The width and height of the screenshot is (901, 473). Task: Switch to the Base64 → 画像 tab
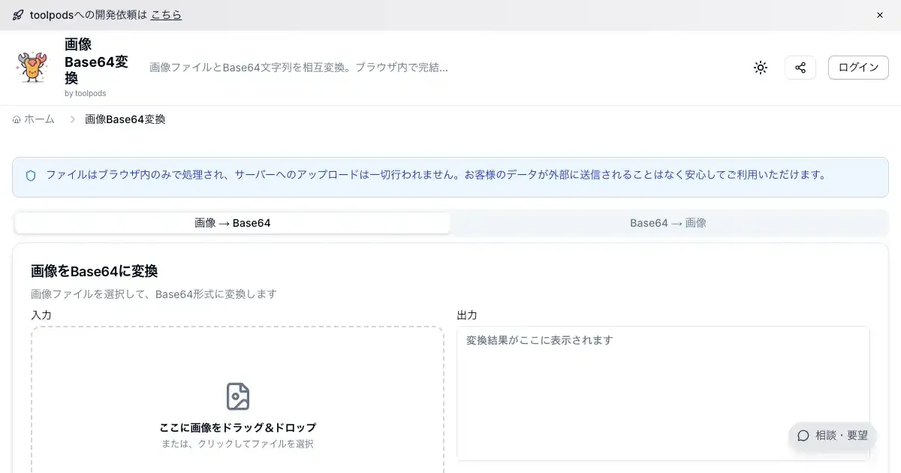point(667,223)
